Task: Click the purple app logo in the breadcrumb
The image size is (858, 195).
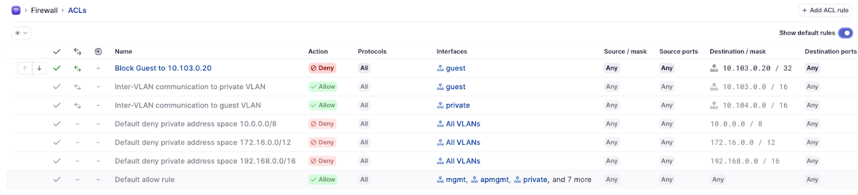Action: pos(16,10)
